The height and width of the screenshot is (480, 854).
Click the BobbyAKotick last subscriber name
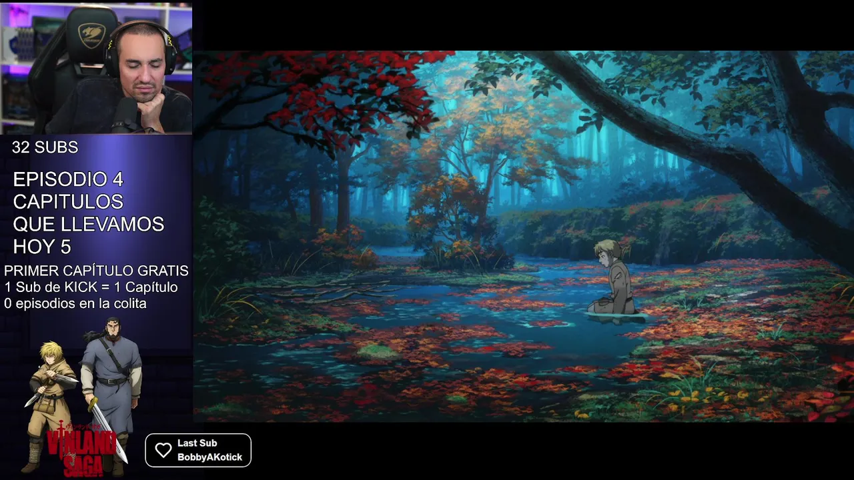(x=209, y=457)
